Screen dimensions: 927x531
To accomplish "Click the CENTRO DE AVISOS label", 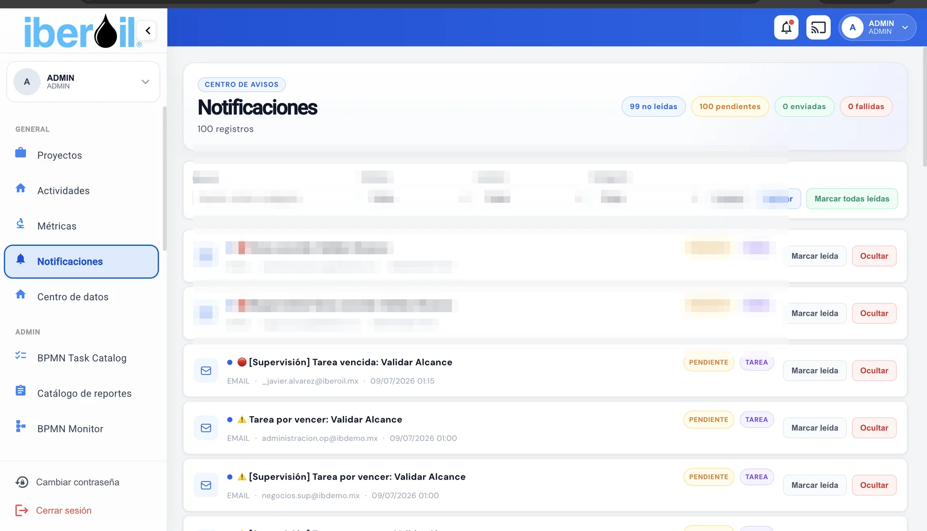I will (x=242, y=84).
